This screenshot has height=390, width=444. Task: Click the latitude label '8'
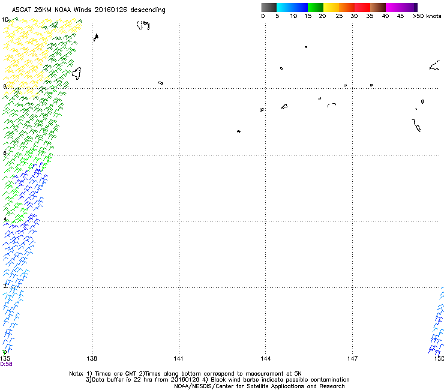(5, 86)
